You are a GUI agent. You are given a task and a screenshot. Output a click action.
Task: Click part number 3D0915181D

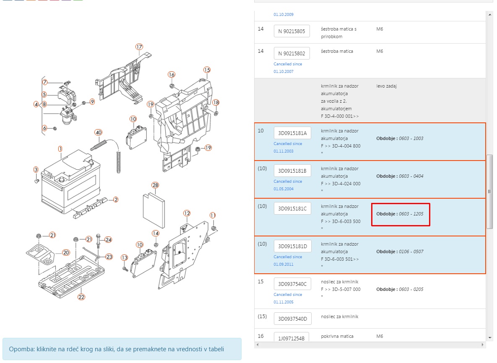click(292, 246)
